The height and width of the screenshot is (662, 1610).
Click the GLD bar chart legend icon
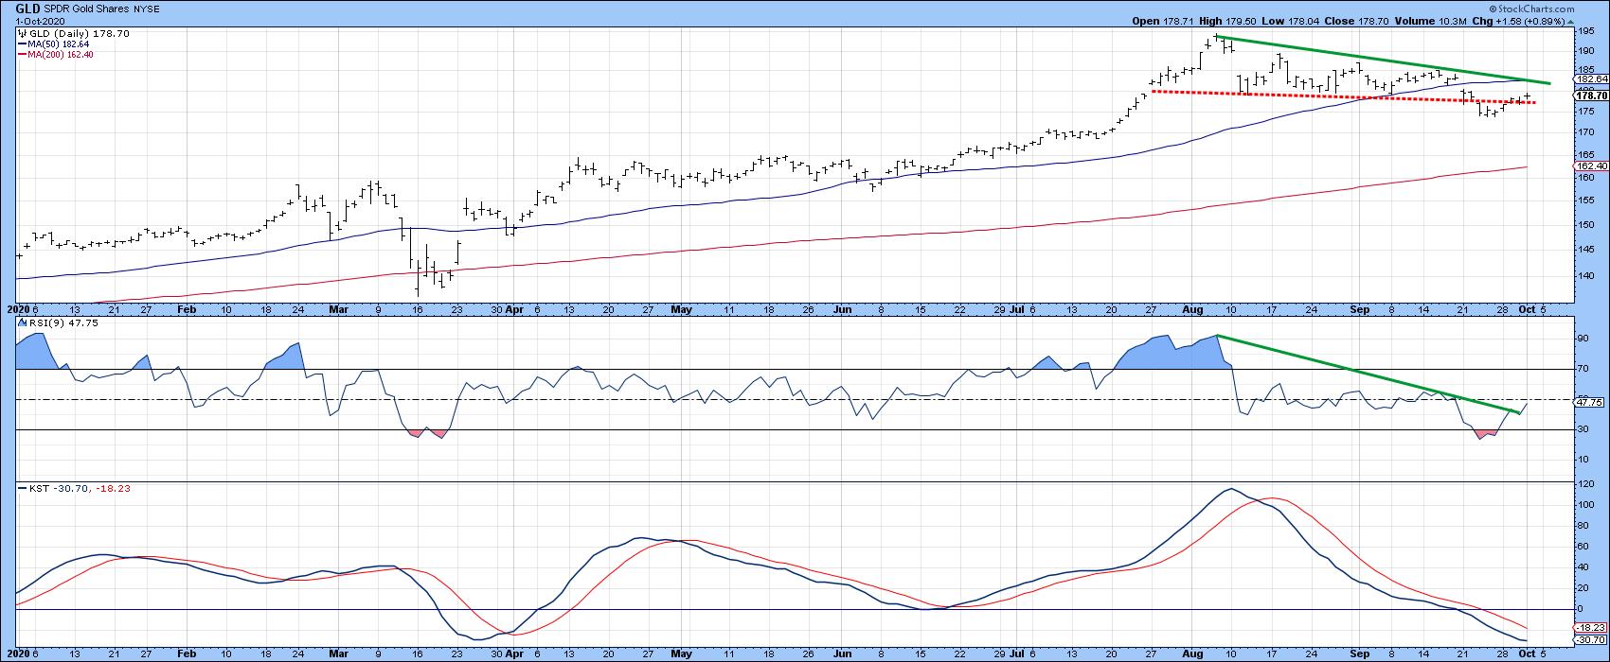pyautogui.click(x=21, y=34)
